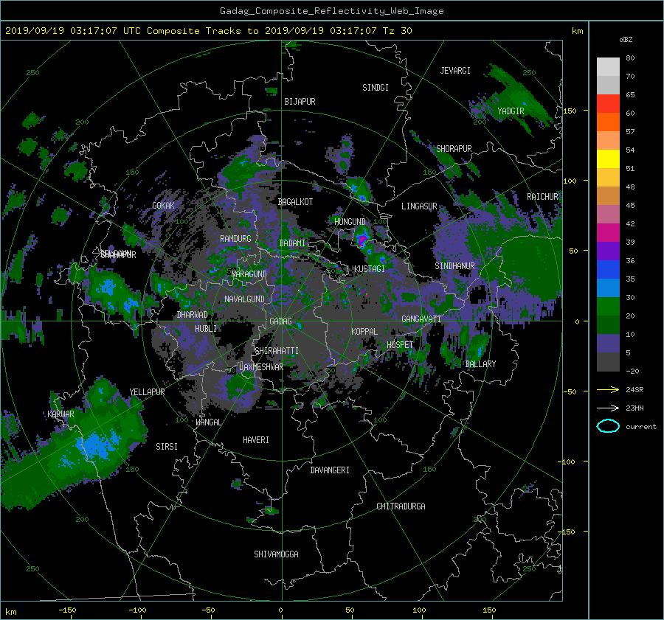
Task: Click the NAVALGUND city label
Action: click(x=244, y=299)
